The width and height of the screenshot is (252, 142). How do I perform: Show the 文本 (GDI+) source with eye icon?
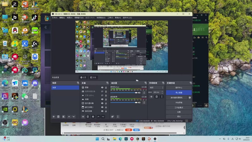(x=102, y=95)
